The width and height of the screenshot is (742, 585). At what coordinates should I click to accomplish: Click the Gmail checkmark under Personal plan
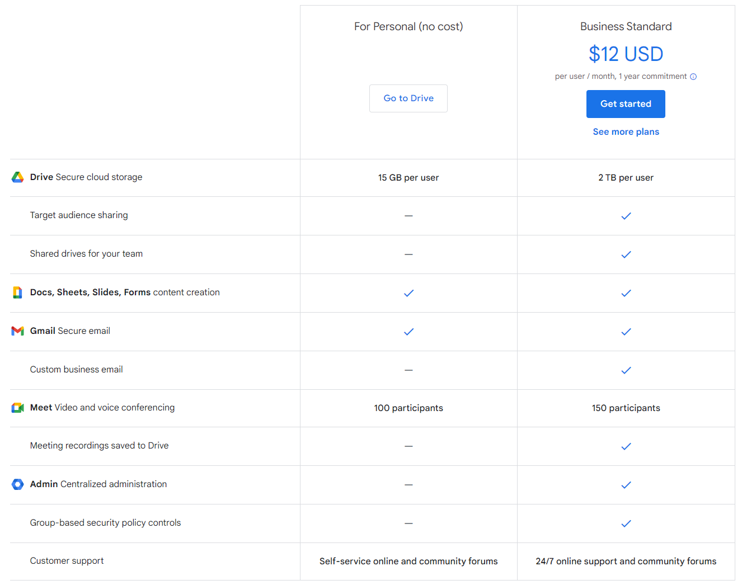(x=408, y=332)
